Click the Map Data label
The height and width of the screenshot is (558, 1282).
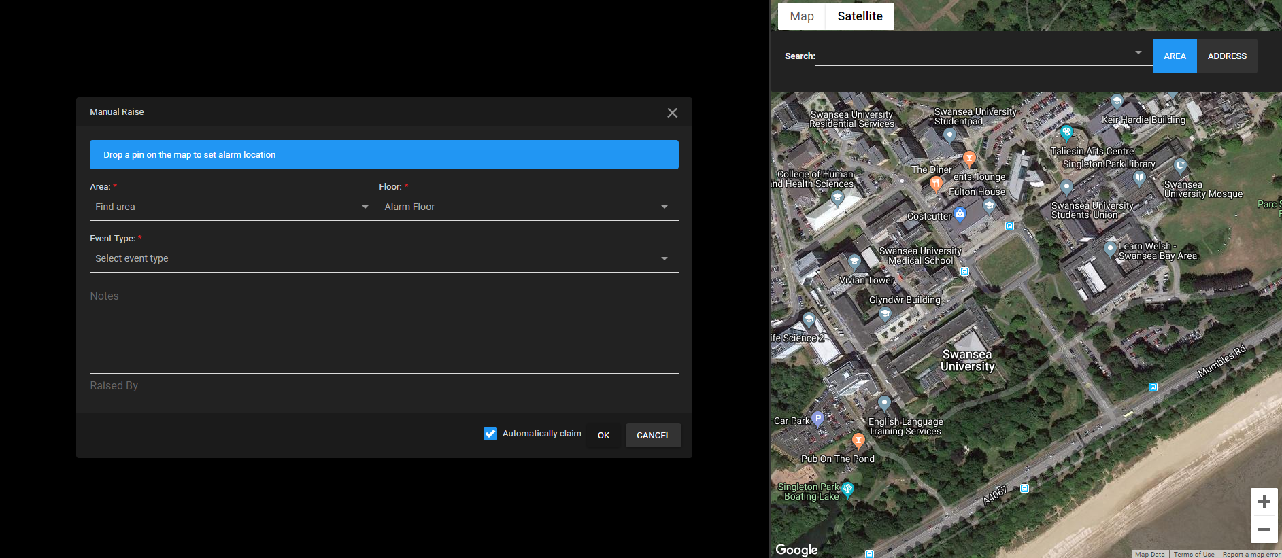coord(1149,554)
